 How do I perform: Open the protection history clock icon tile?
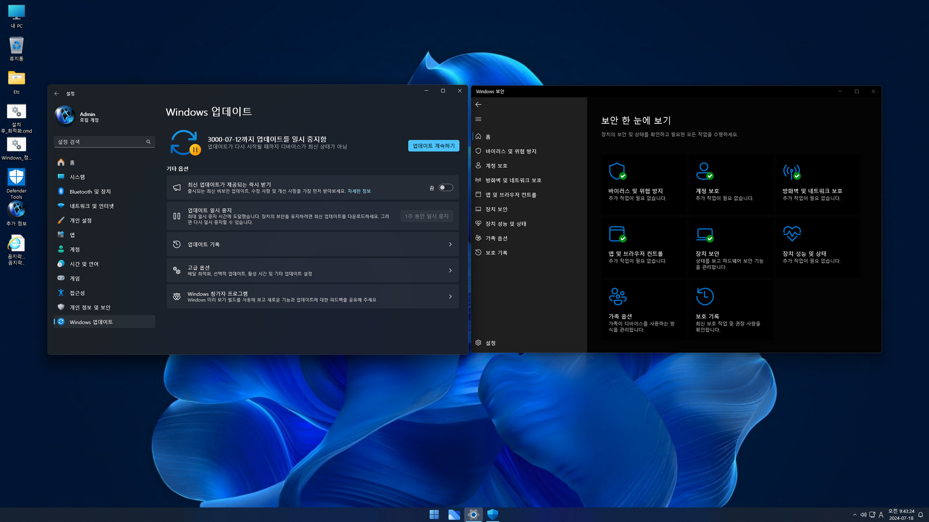point(704,296)
